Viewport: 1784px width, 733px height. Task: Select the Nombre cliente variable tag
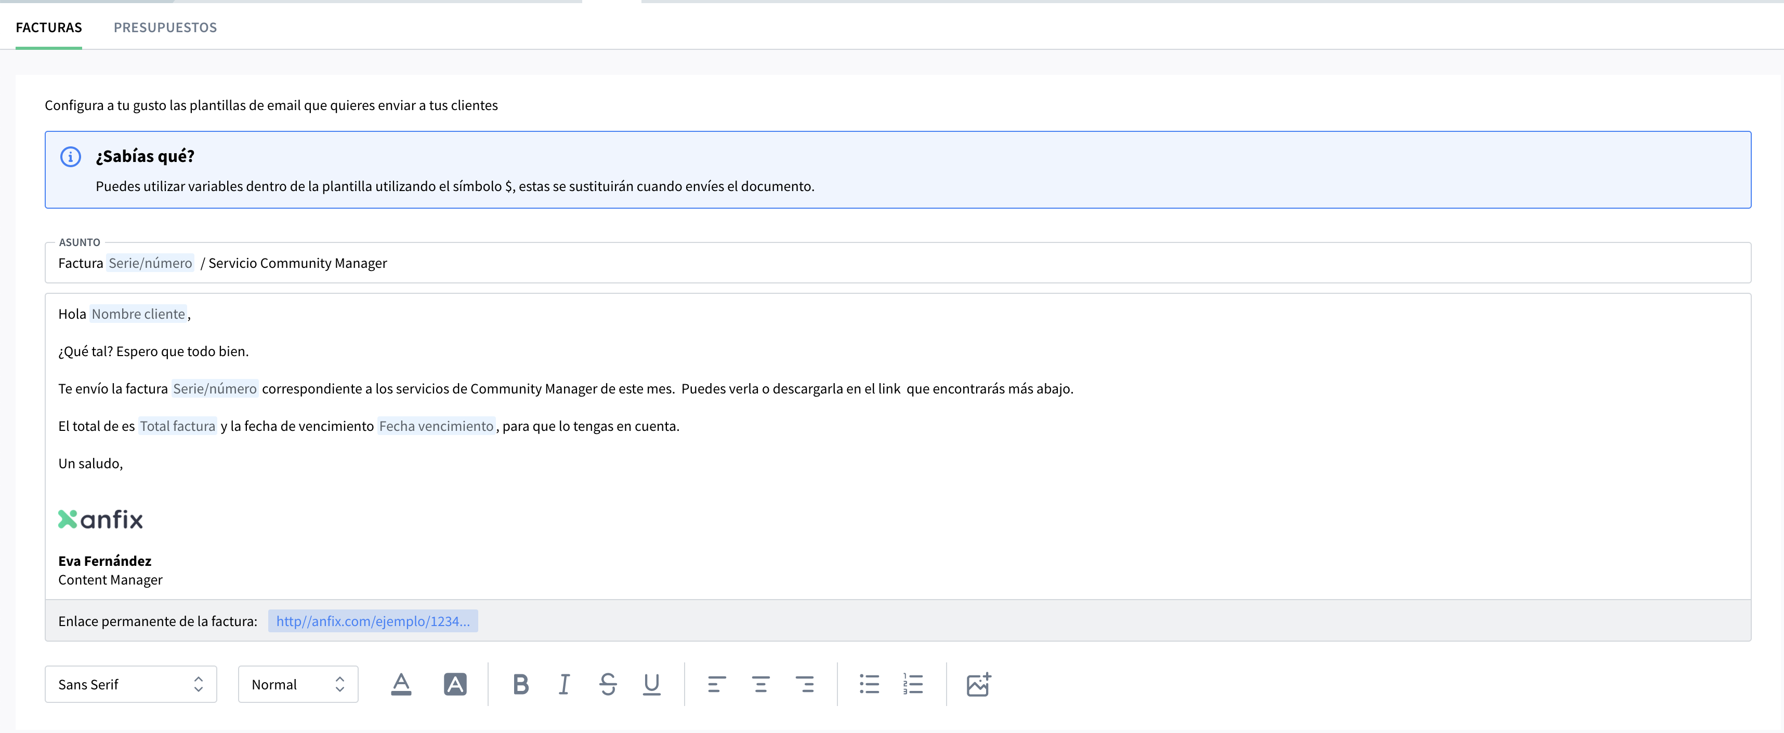(138, 314)
